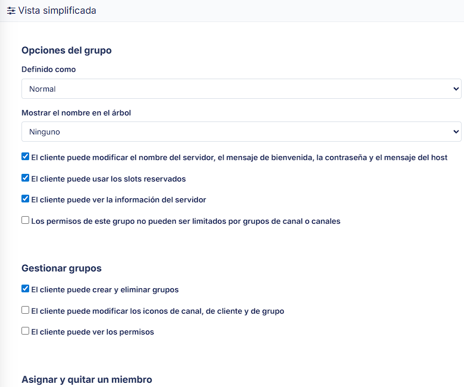Click the sliders icon beside Vista simplificada
Screen dimensions: 464x387
[11, 11]
